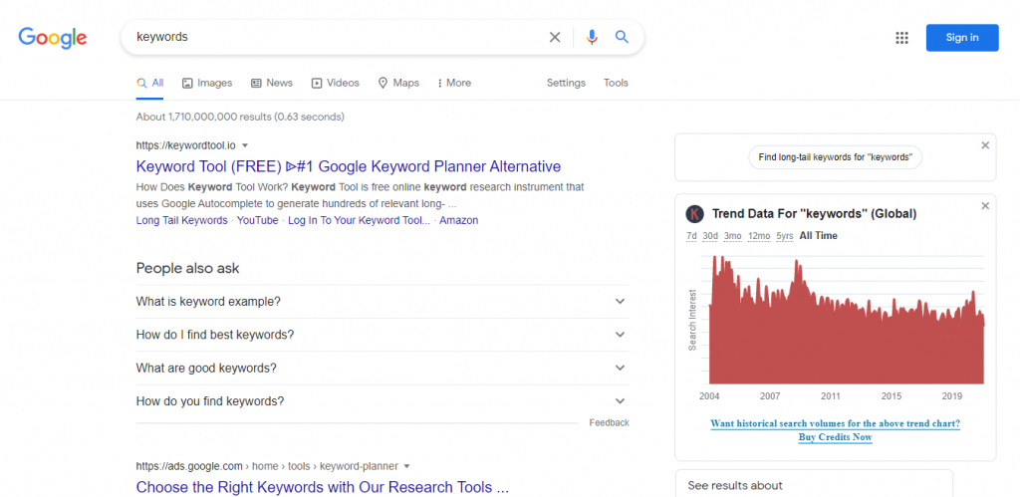Expand 'How do I find best keywords?'
This screenshot has height=497, width=1020.
(382, 335)
